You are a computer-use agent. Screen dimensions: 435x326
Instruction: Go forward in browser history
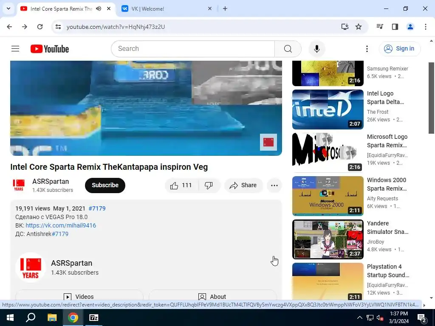24,27
